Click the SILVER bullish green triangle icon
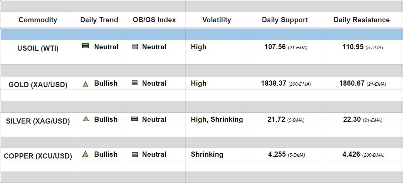403x184 pixels. coord(86,119)
